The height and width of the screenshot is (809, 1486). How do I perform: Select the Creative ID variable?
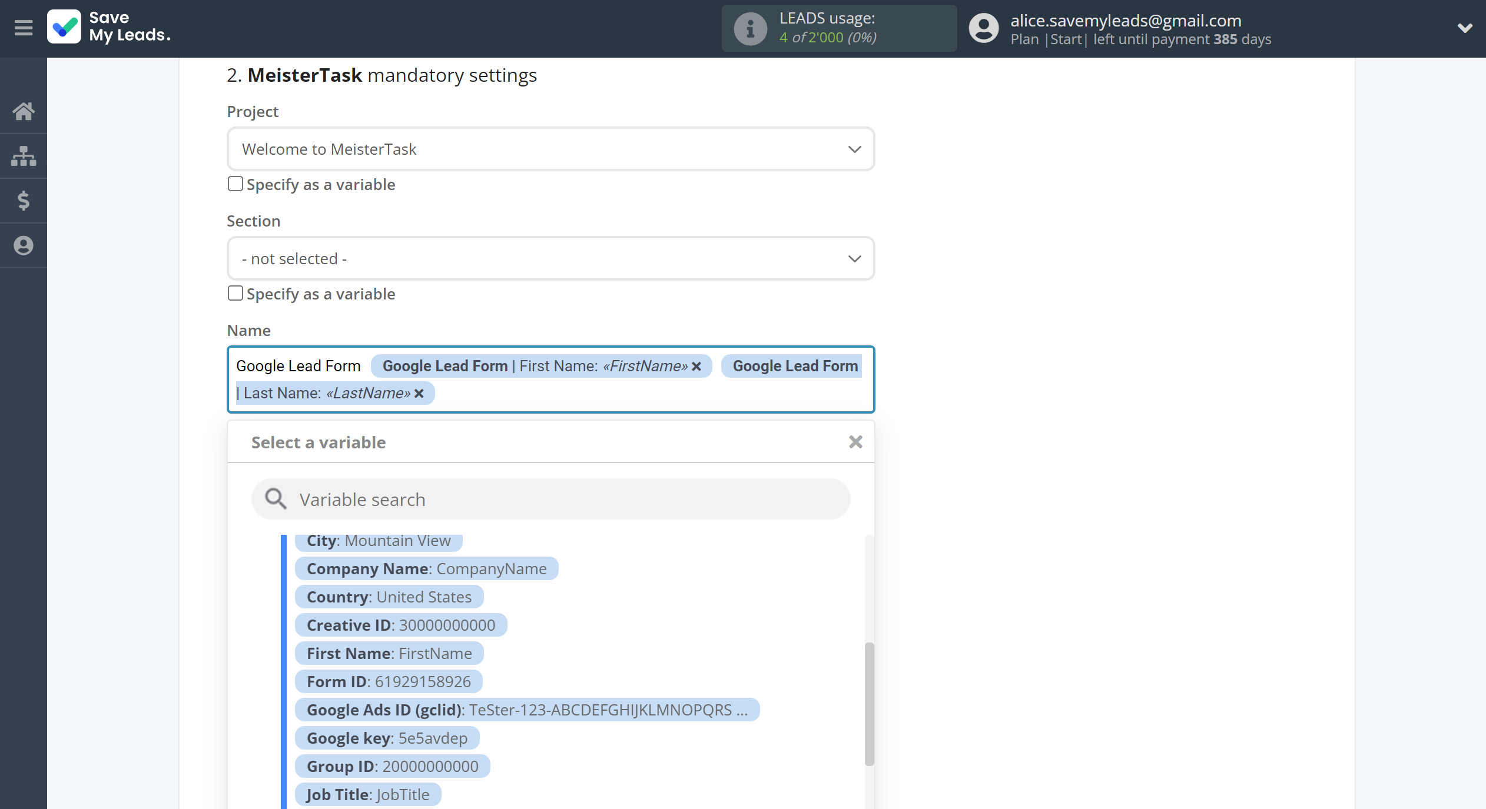(401, 625)
